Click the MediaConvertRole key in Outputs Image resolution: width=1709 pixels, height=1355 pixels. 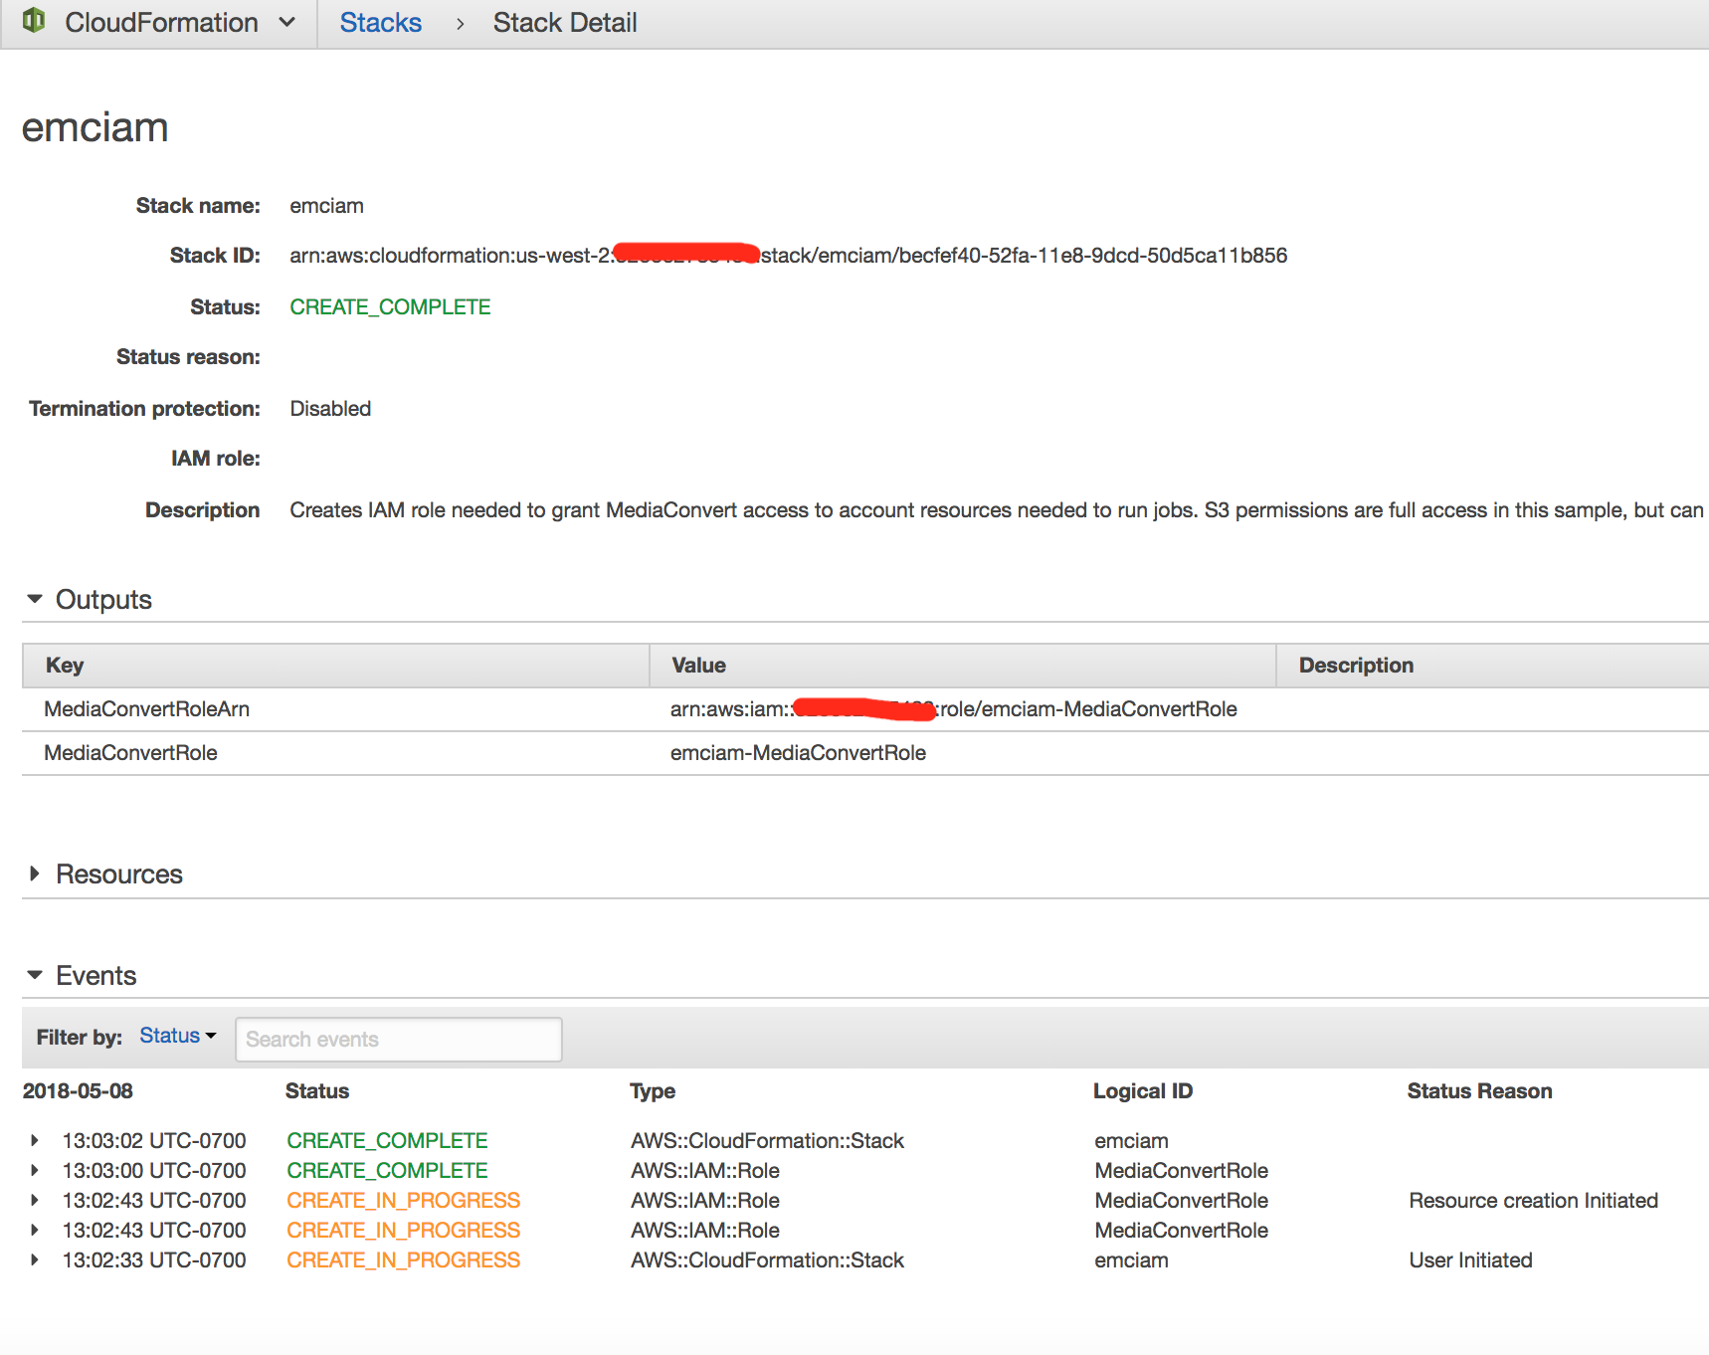(130, 752)
